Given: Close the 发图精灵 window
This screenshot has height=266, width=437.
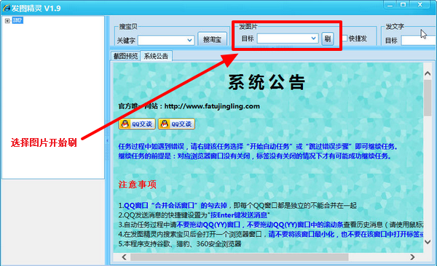Looking at the screenshot, I should click(x=420, y=5).
